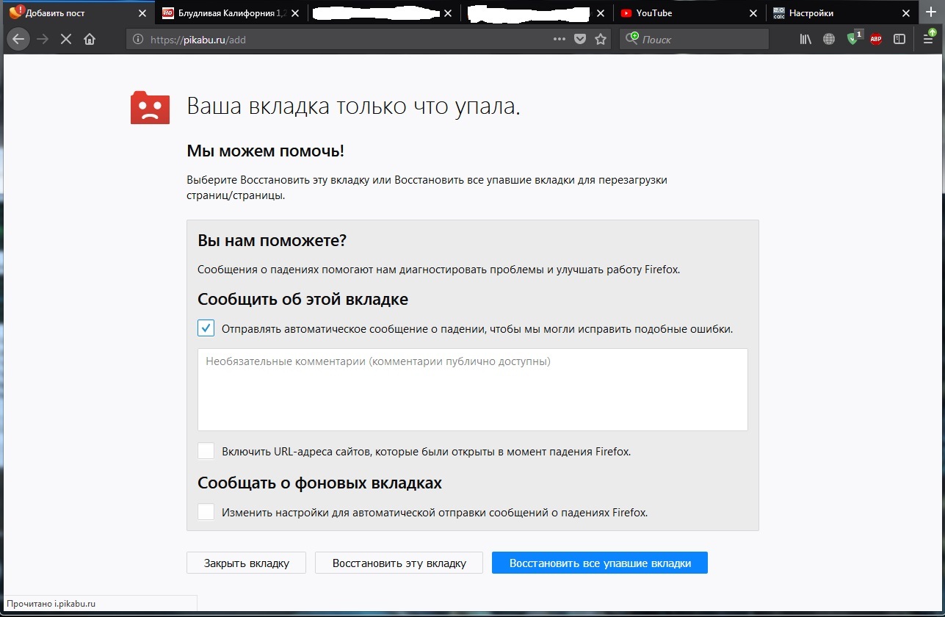The image size is (945, 617).
Task: Click the search engine magnifier icon
Action: (631, 39)
